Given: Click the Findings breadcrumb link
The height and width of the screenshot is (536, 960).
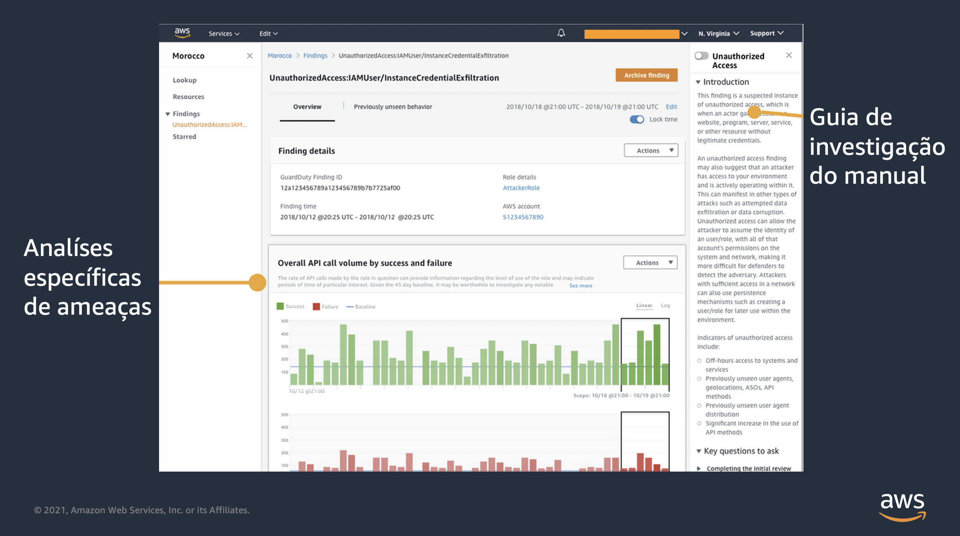Looking at the screenshot, I should click(315, 56).
